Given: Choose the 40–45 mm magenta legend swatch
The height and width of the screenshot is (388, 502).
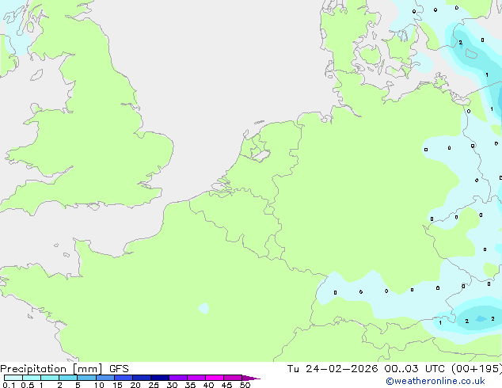Looking at the screenshot, I should coord(215,378).
